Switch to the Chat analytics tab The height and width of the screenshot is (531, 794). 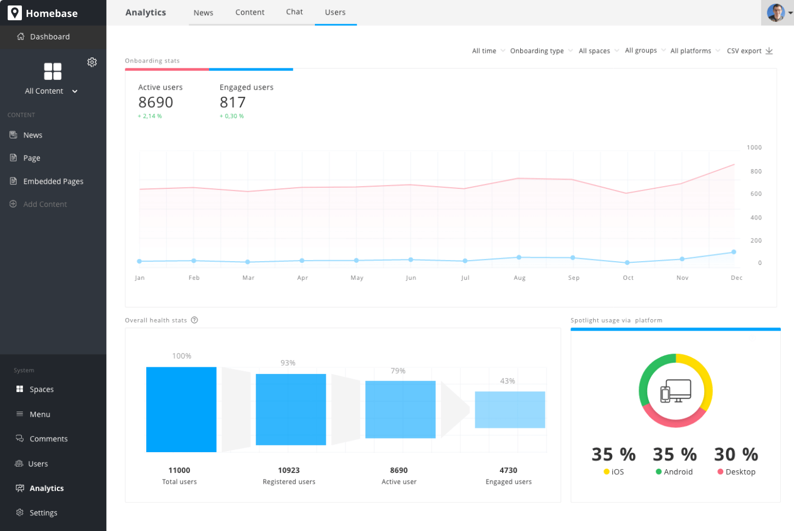(x=294, y=12)
